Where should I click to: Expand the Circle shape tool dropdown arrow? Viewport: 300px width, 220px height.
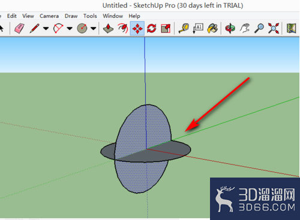(x=93, y=29)
